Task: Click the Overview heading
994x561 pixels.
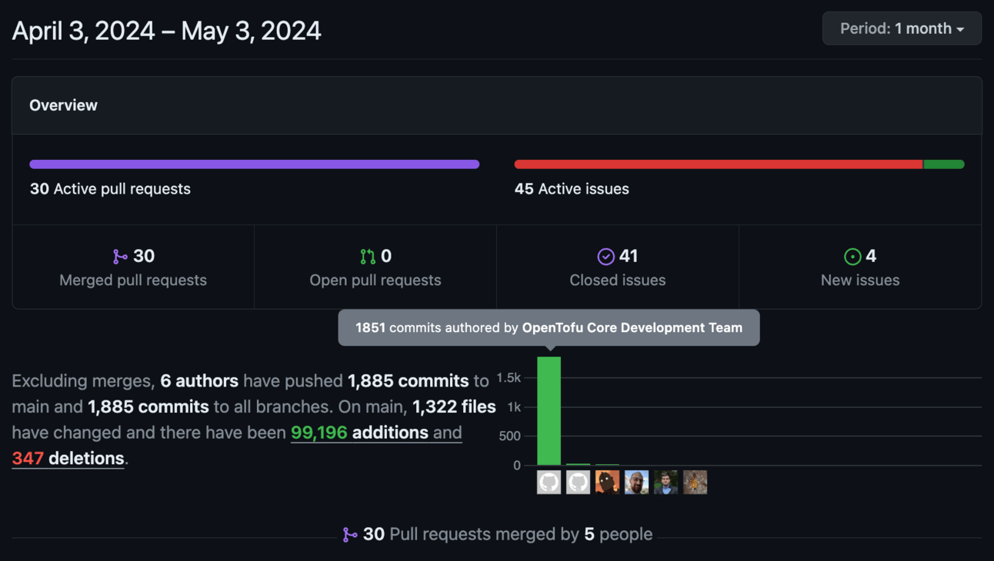Action: [63, 105]
